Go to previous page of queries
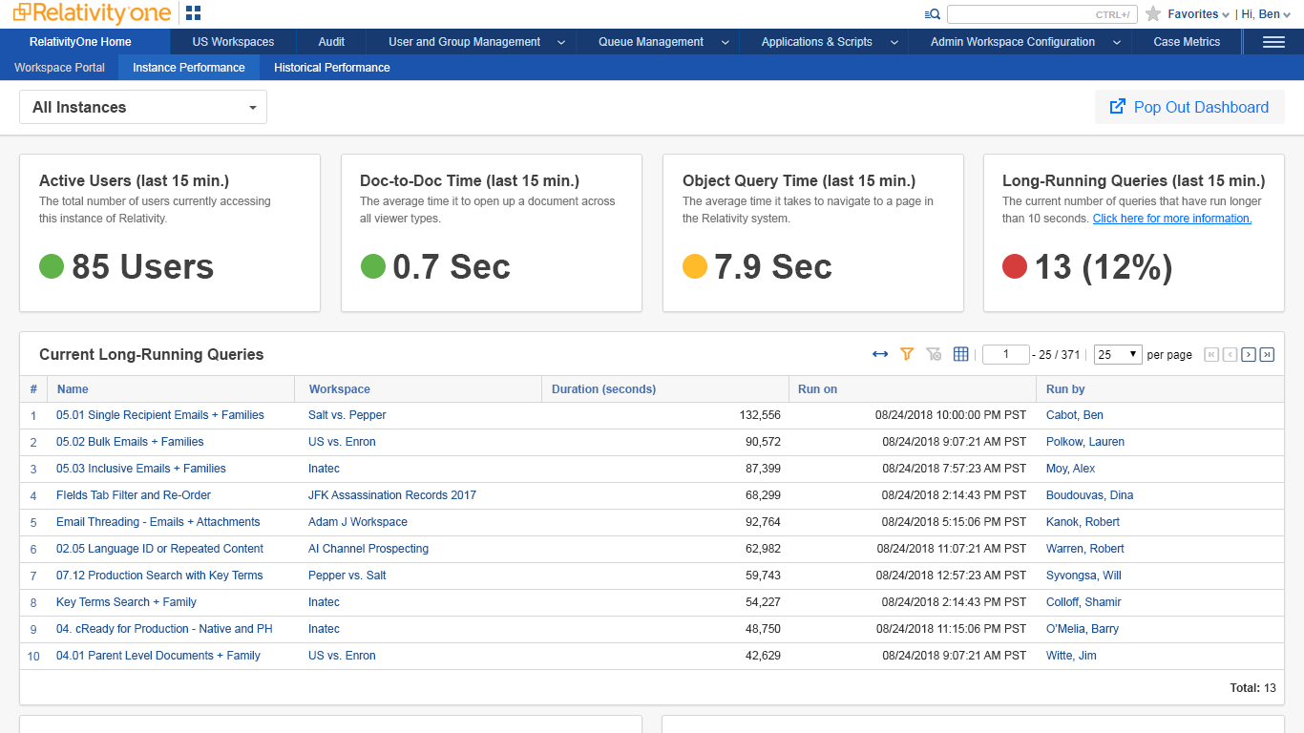 (1230, 354)
